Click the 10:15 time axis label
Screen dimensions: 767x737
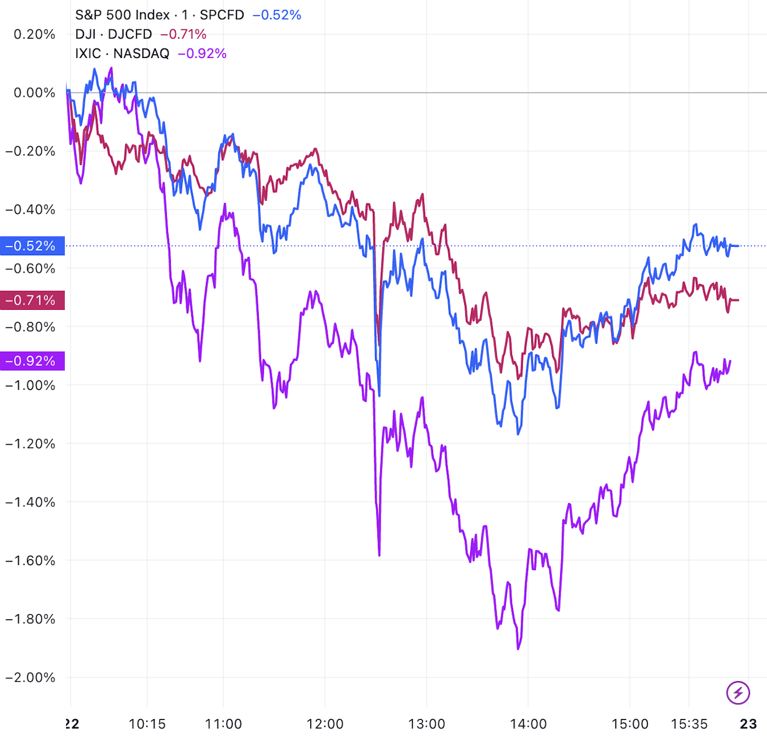click(147, 724)
